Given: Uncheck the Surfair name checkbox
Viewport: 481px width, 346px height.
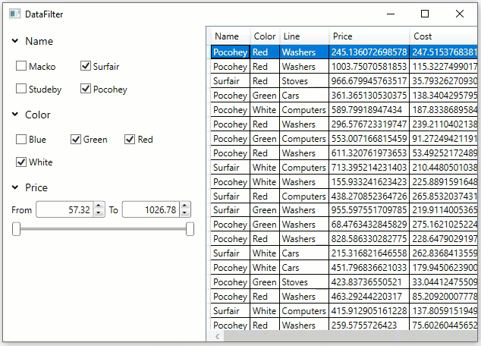Looking at the screenshot, I should tap(86, 67).
